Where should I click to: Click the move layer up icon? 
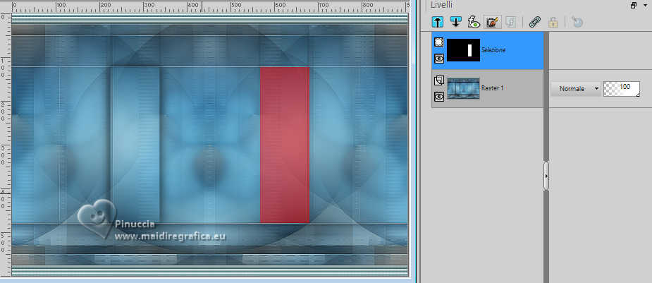coord(438,22)
